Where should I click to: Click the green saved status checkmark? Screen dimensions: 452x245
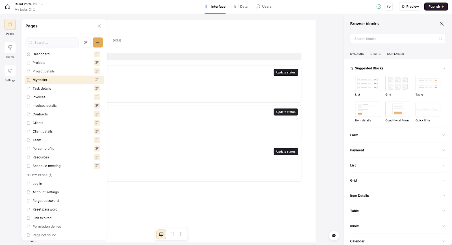click(x=379, y=6)
